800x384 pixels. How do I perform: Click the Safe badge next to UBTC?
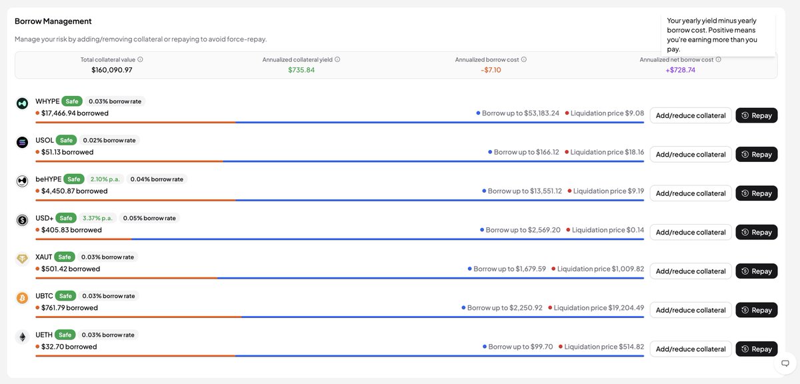pos(65,295)
